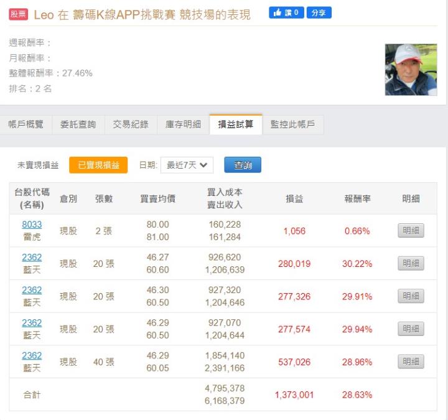
Task: Switch to the 庫存明細 tab
Action: click(183, 124)
